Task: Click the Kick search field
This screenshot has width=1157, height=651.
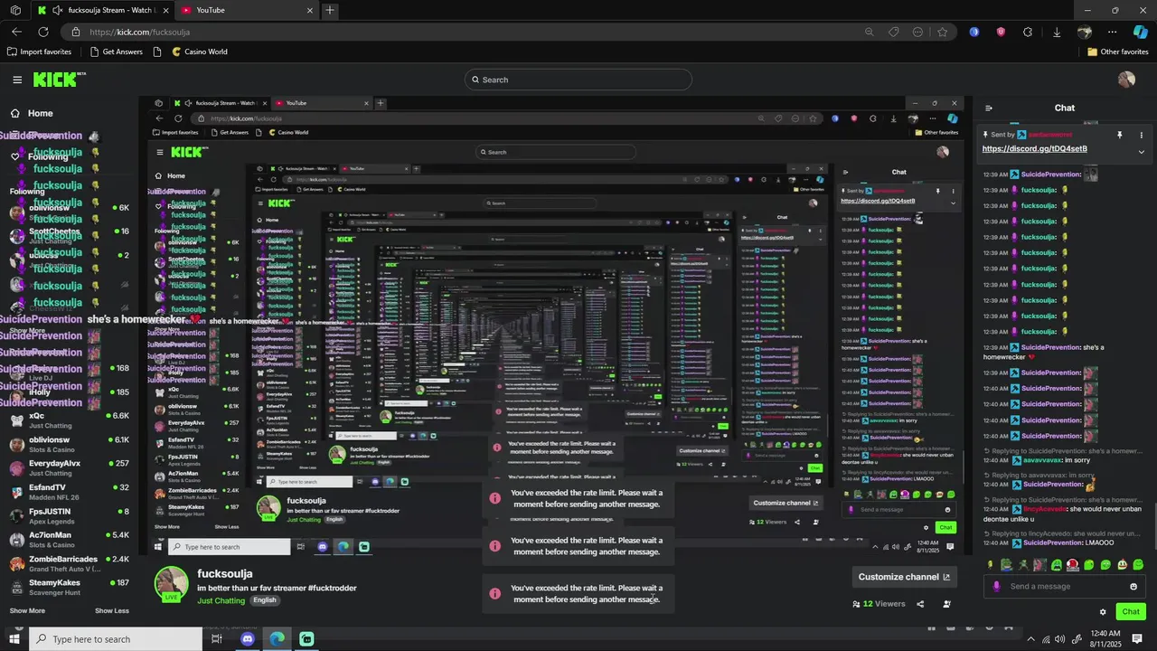Action: pyautogui.click(x=578, y=80)
